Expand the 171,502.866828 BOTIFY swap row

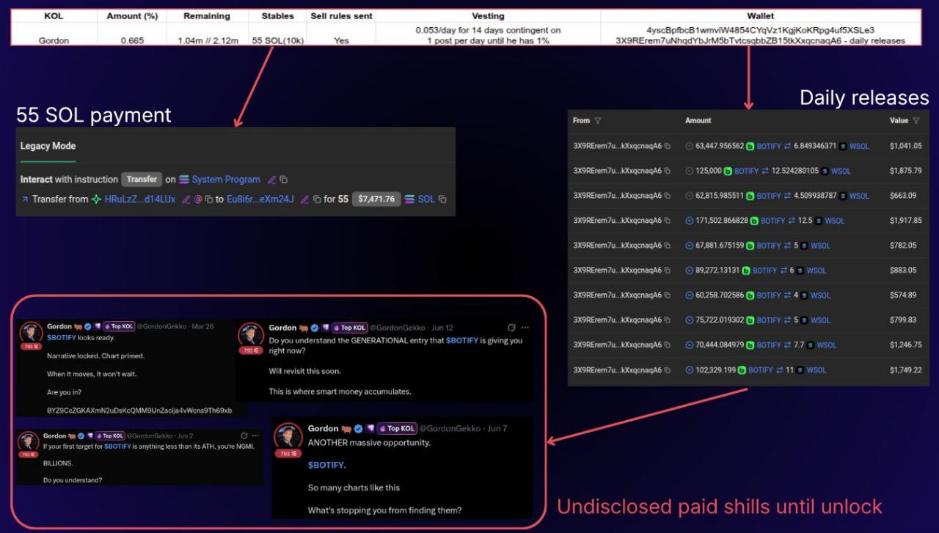coord(689,221)
